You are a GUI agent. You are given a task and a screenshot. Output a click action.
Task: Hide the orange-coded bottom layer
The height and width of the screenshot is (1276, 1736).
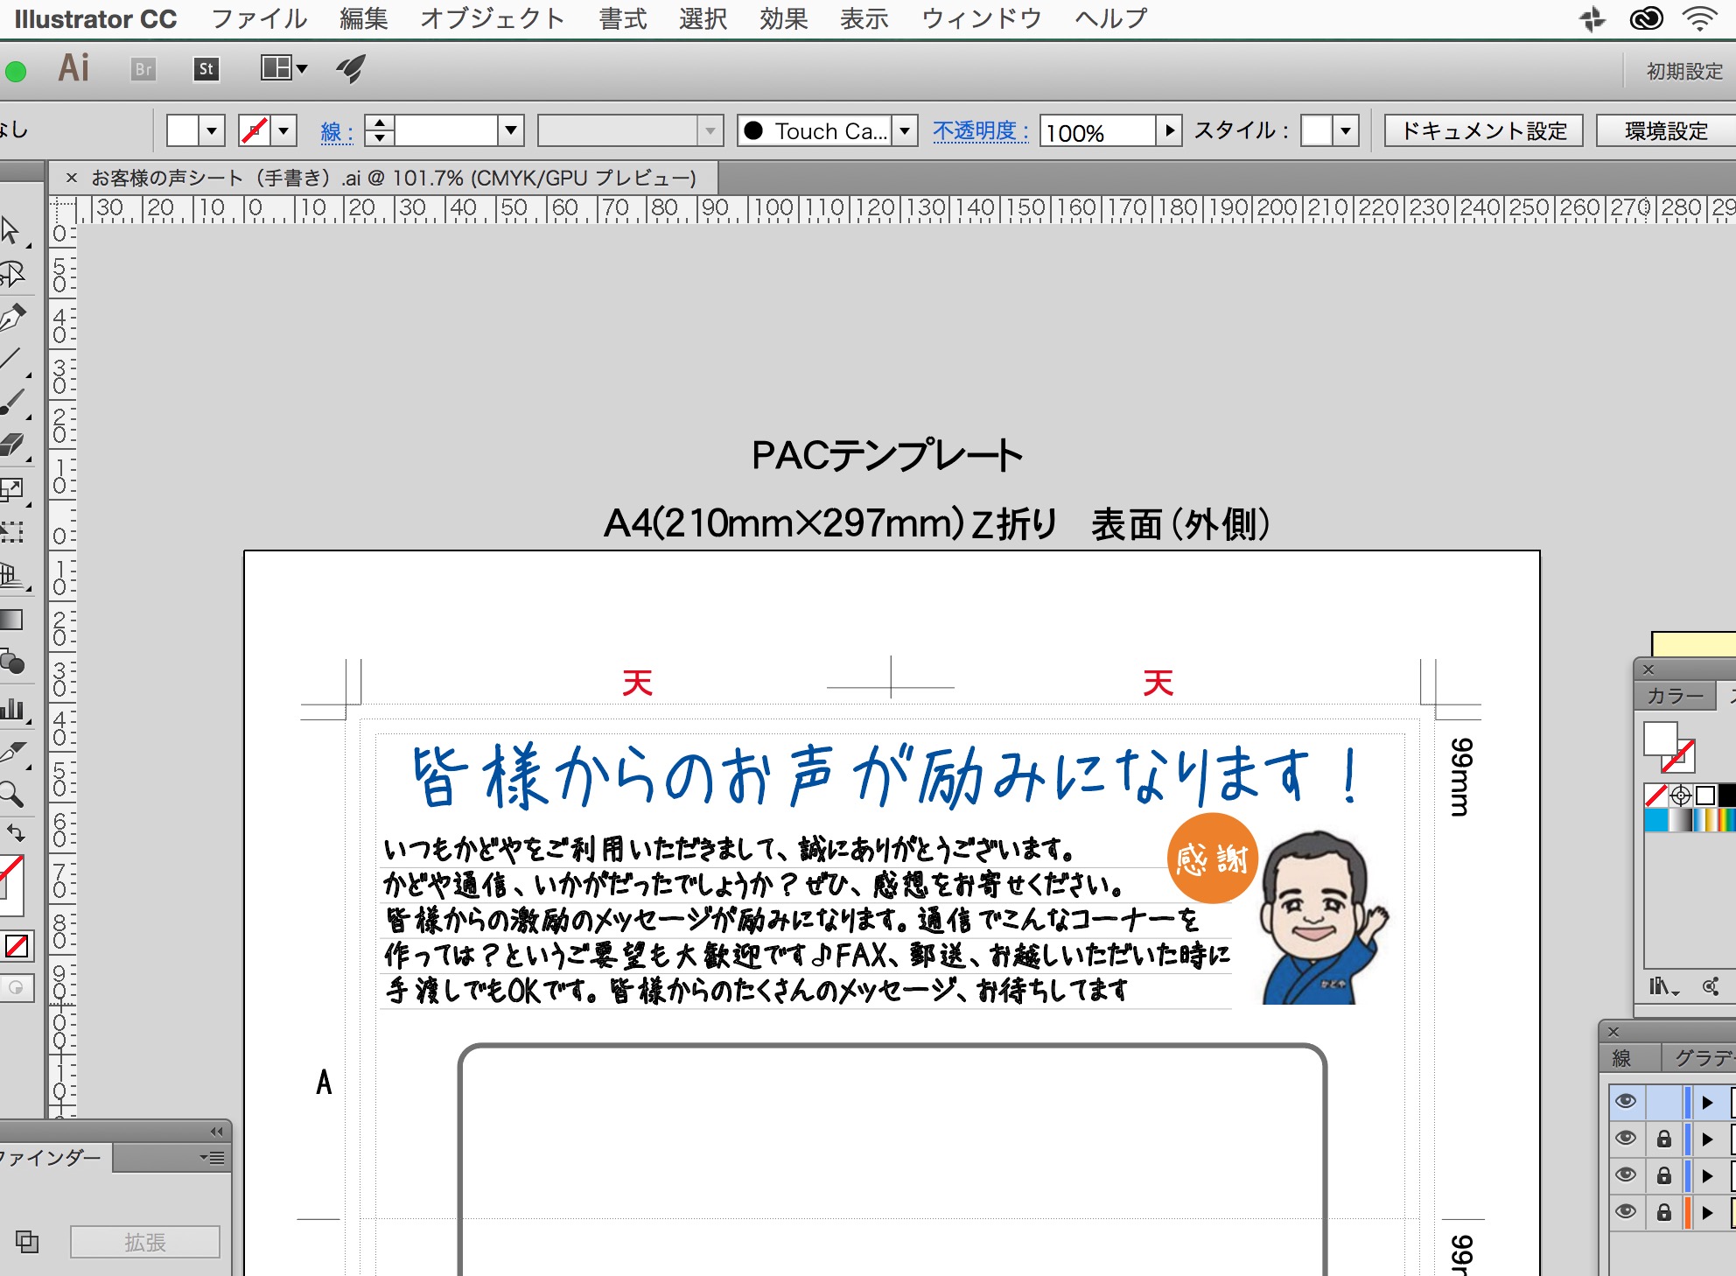point(1626,1211)
